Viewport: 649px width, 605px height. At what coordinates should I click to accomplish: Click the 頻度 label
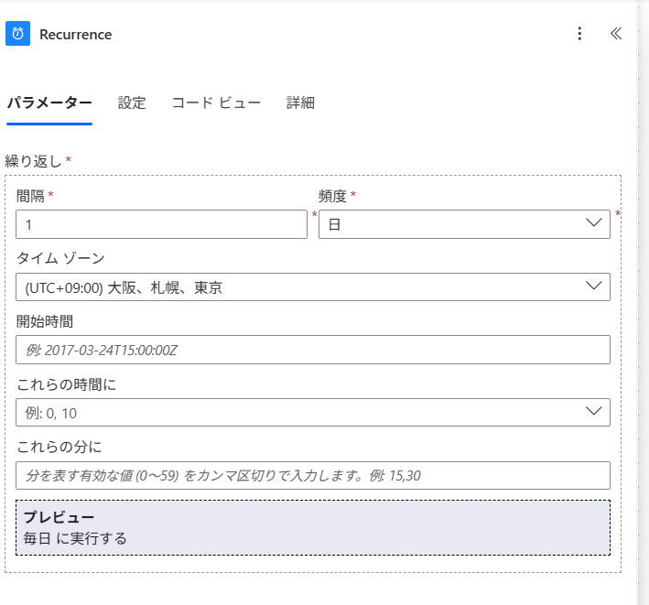(332, 196)
